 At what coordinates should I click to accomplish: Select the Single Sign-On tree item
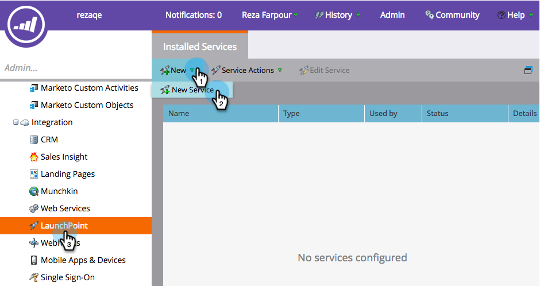pyautogui.click(x=68, y=277)
